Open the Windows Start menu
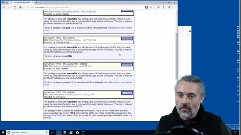Viewport: 241px width, 135px height. click(x=3, y=132)
